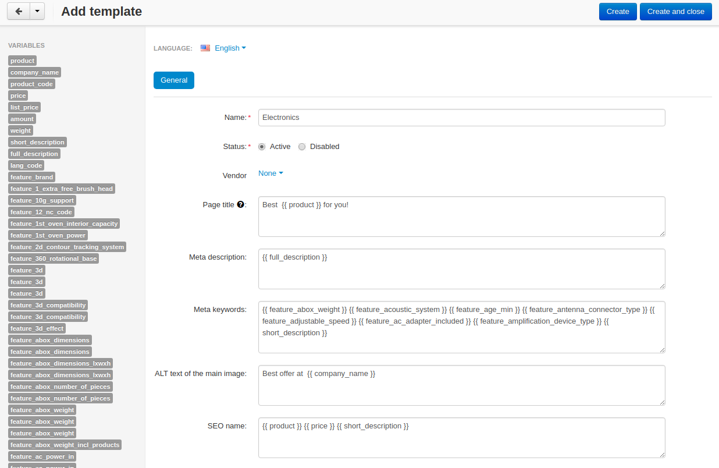Insert the weight variable tag
Screen dimensions: 719x468
pos(20,130)
